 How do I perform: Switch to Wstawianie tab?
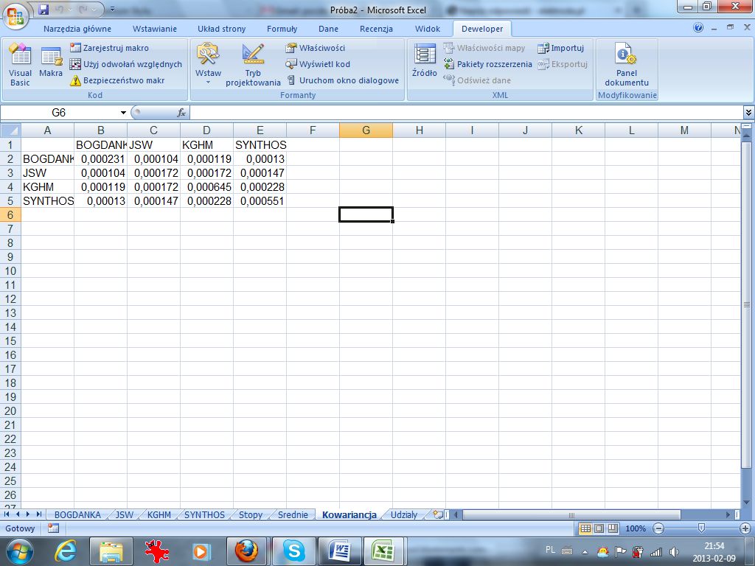155,29
